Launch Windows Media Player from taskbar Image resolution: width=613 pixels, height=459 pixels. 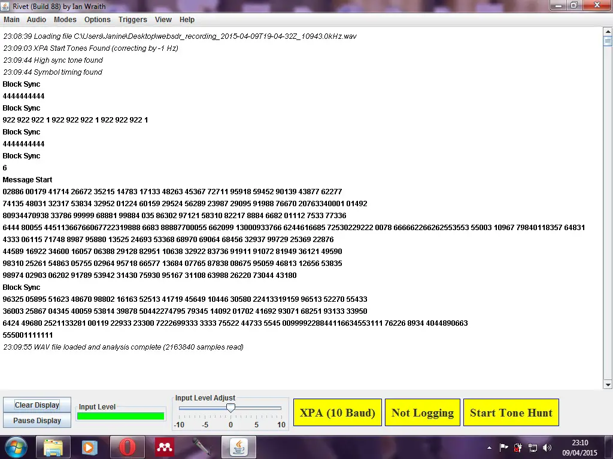click(89, 447)
